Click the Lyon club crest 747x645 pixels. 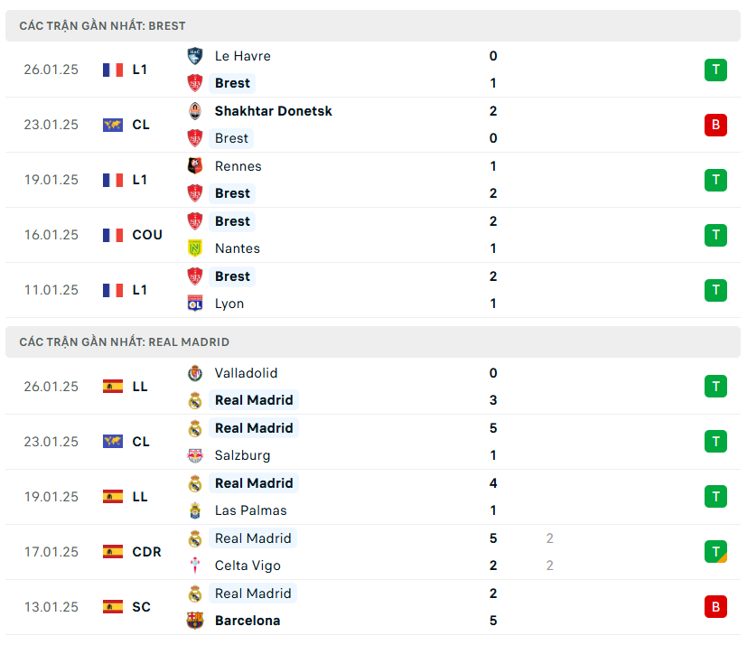[194, 304]
